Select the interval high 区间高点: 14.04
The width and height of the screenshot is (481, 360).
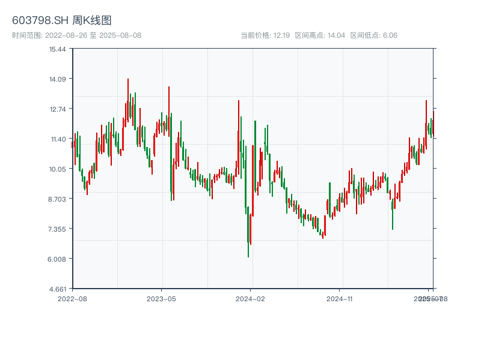pyautogui.click(x=320, y=35)
